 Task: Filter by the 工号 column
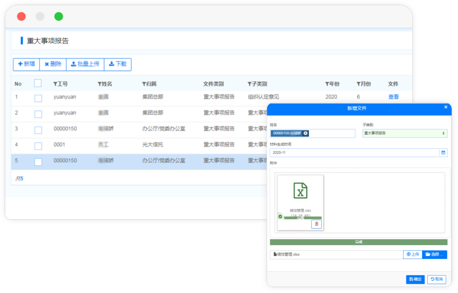click(56, 84)
